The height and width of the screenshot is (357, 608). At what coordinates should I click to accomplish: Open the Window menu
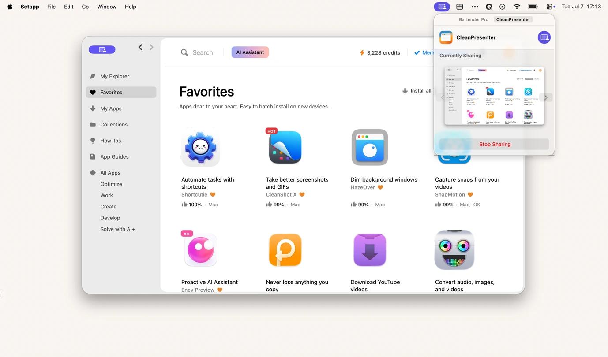click(107, 7)
